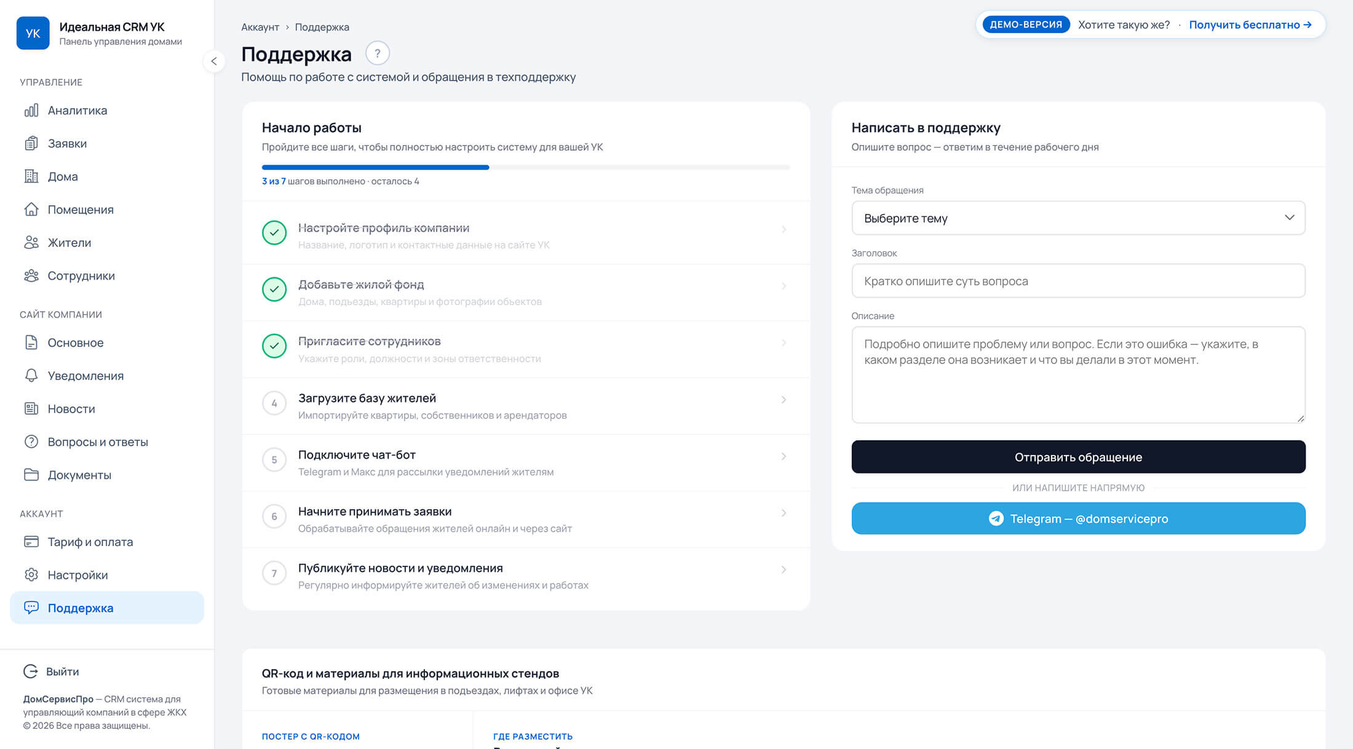This screenshot has width=1353, height=749.
Task: Open Тема обращения dropdown
Action: point(1078,218)
